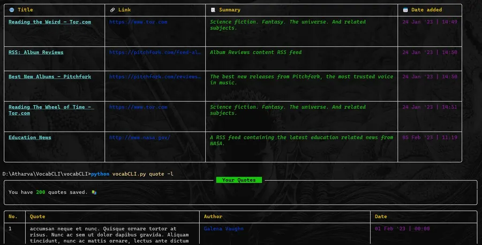Click the green Your Quotes panel title
482x245 pixels.
(x=239, y=180)
